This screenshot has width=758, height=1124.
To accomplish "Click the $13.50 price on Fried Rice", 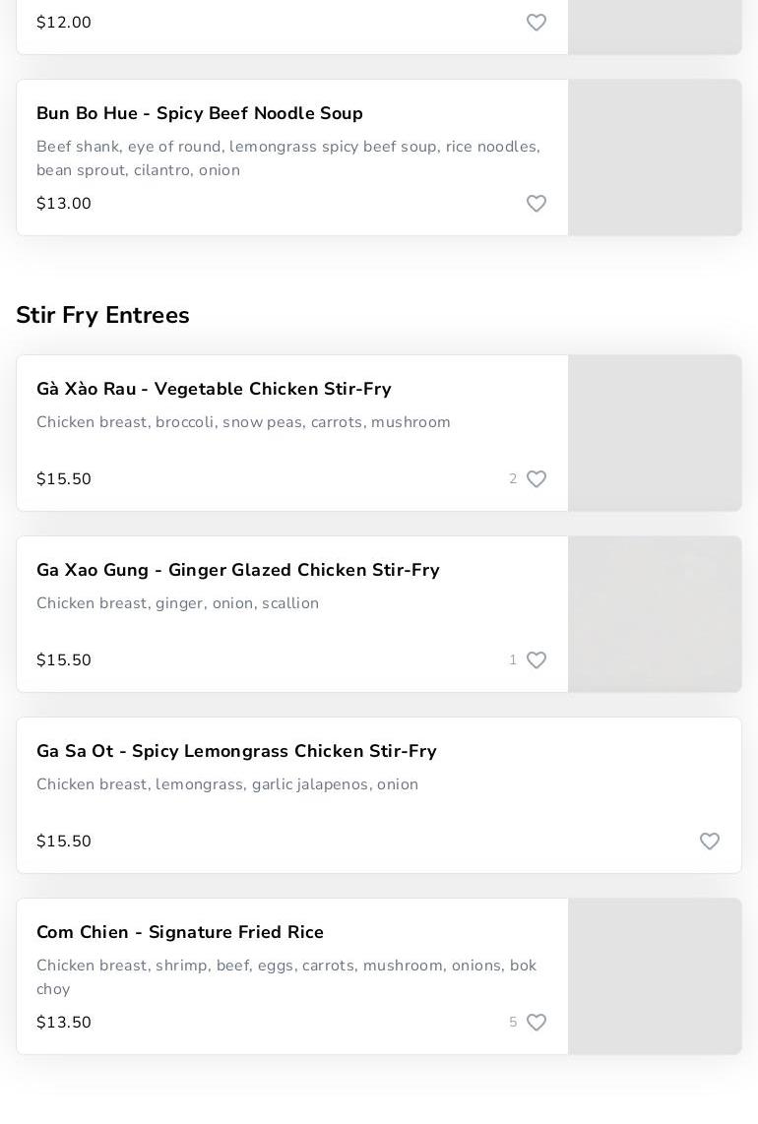I will (x=64, y=1023).
